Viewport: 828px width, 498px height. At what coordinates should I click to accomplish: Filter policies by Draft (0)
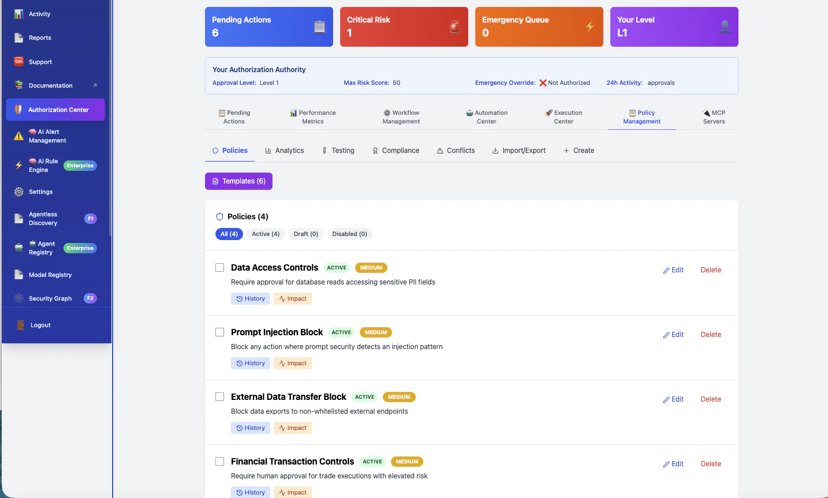[x=306, y=234]
